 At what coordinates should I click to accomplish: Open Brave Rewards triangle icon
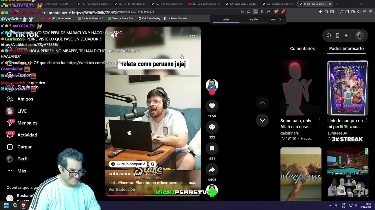283,12
